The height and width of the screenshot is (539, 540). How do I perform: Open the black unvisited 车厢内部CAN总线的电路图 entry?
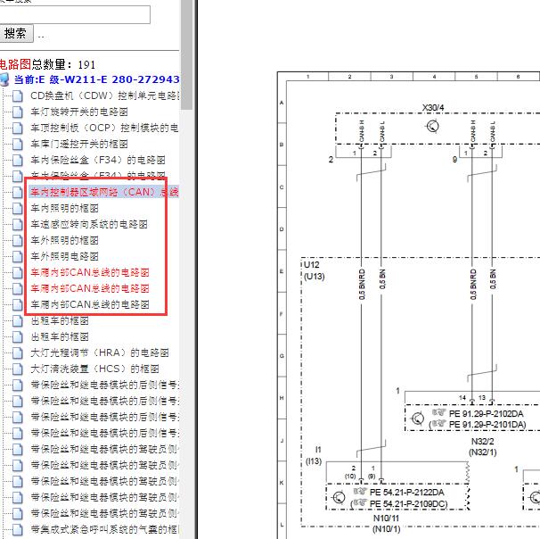(x=90, y=304)
